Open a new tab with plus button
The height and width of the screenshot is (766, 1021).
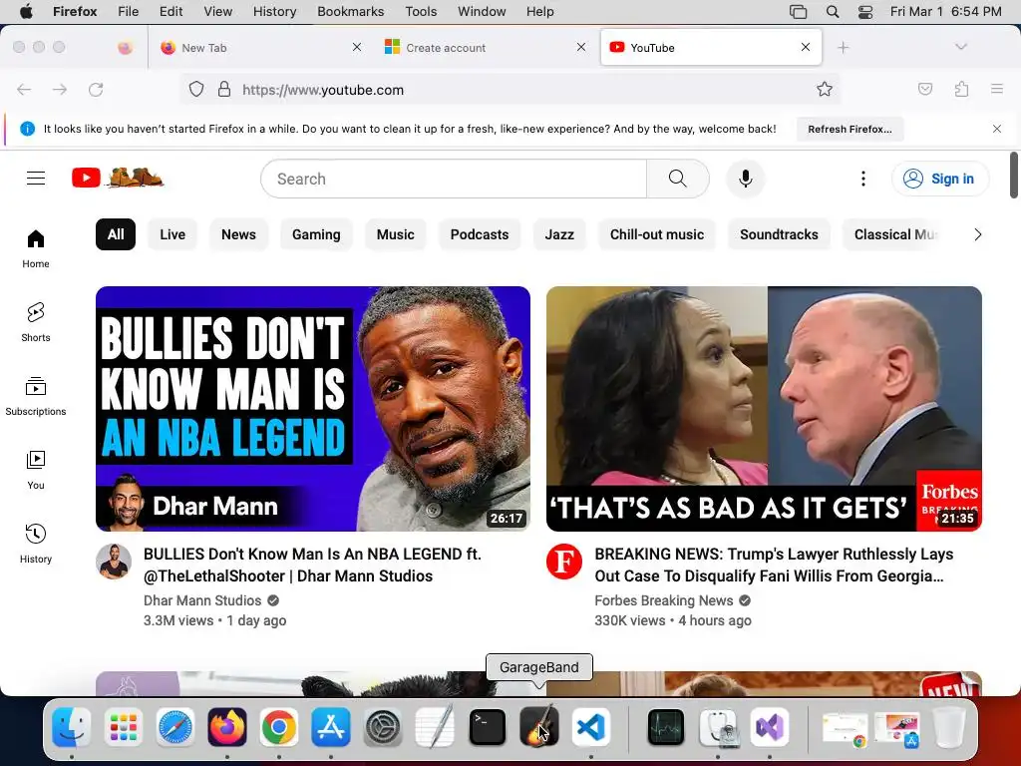[844, 48]
